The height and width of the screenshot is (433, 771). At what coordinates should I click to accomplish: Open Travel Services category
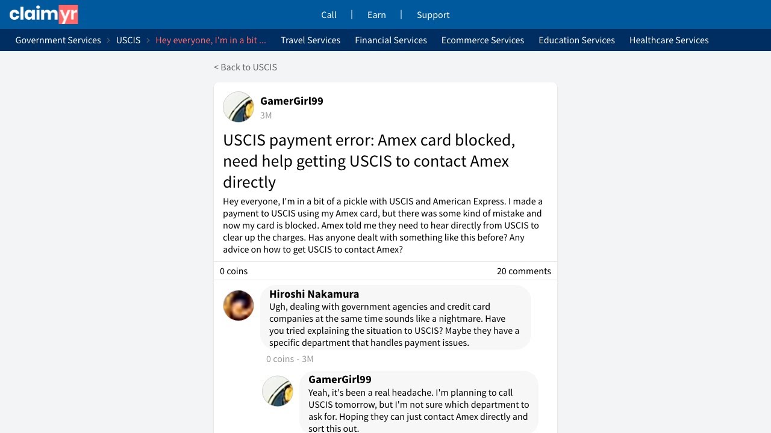tap(310, 40)
